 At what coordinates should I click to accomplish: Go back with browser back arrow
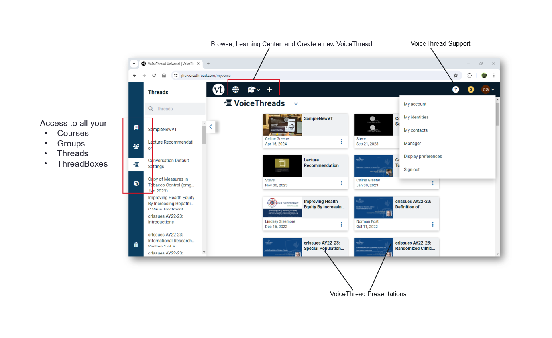pos(134,75)
